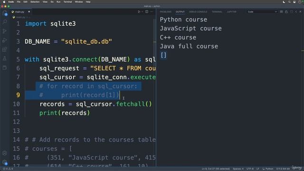Expand the run button dropdown arrow
The width and height of the screenshot is (304, 171).
click(x=142, y=12)
